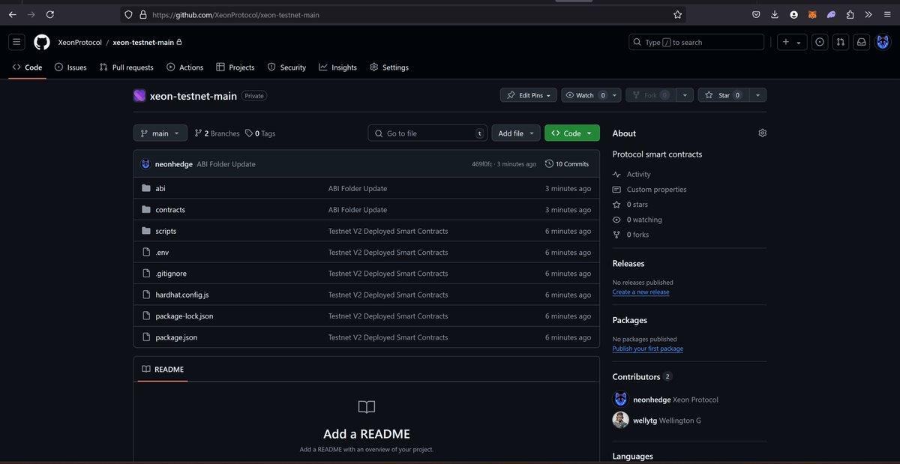Switch to the Issues tab
The height and width of the screenshot is (464, 900).
point(70,67)
